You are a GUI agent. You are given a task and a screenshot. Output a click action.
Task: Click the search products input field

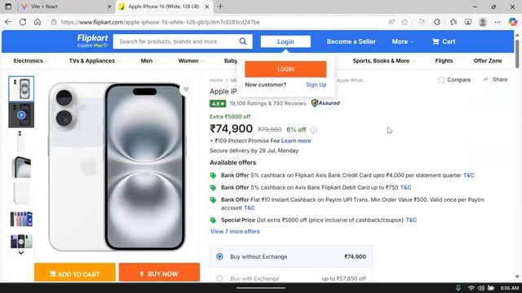coord(176,42)
